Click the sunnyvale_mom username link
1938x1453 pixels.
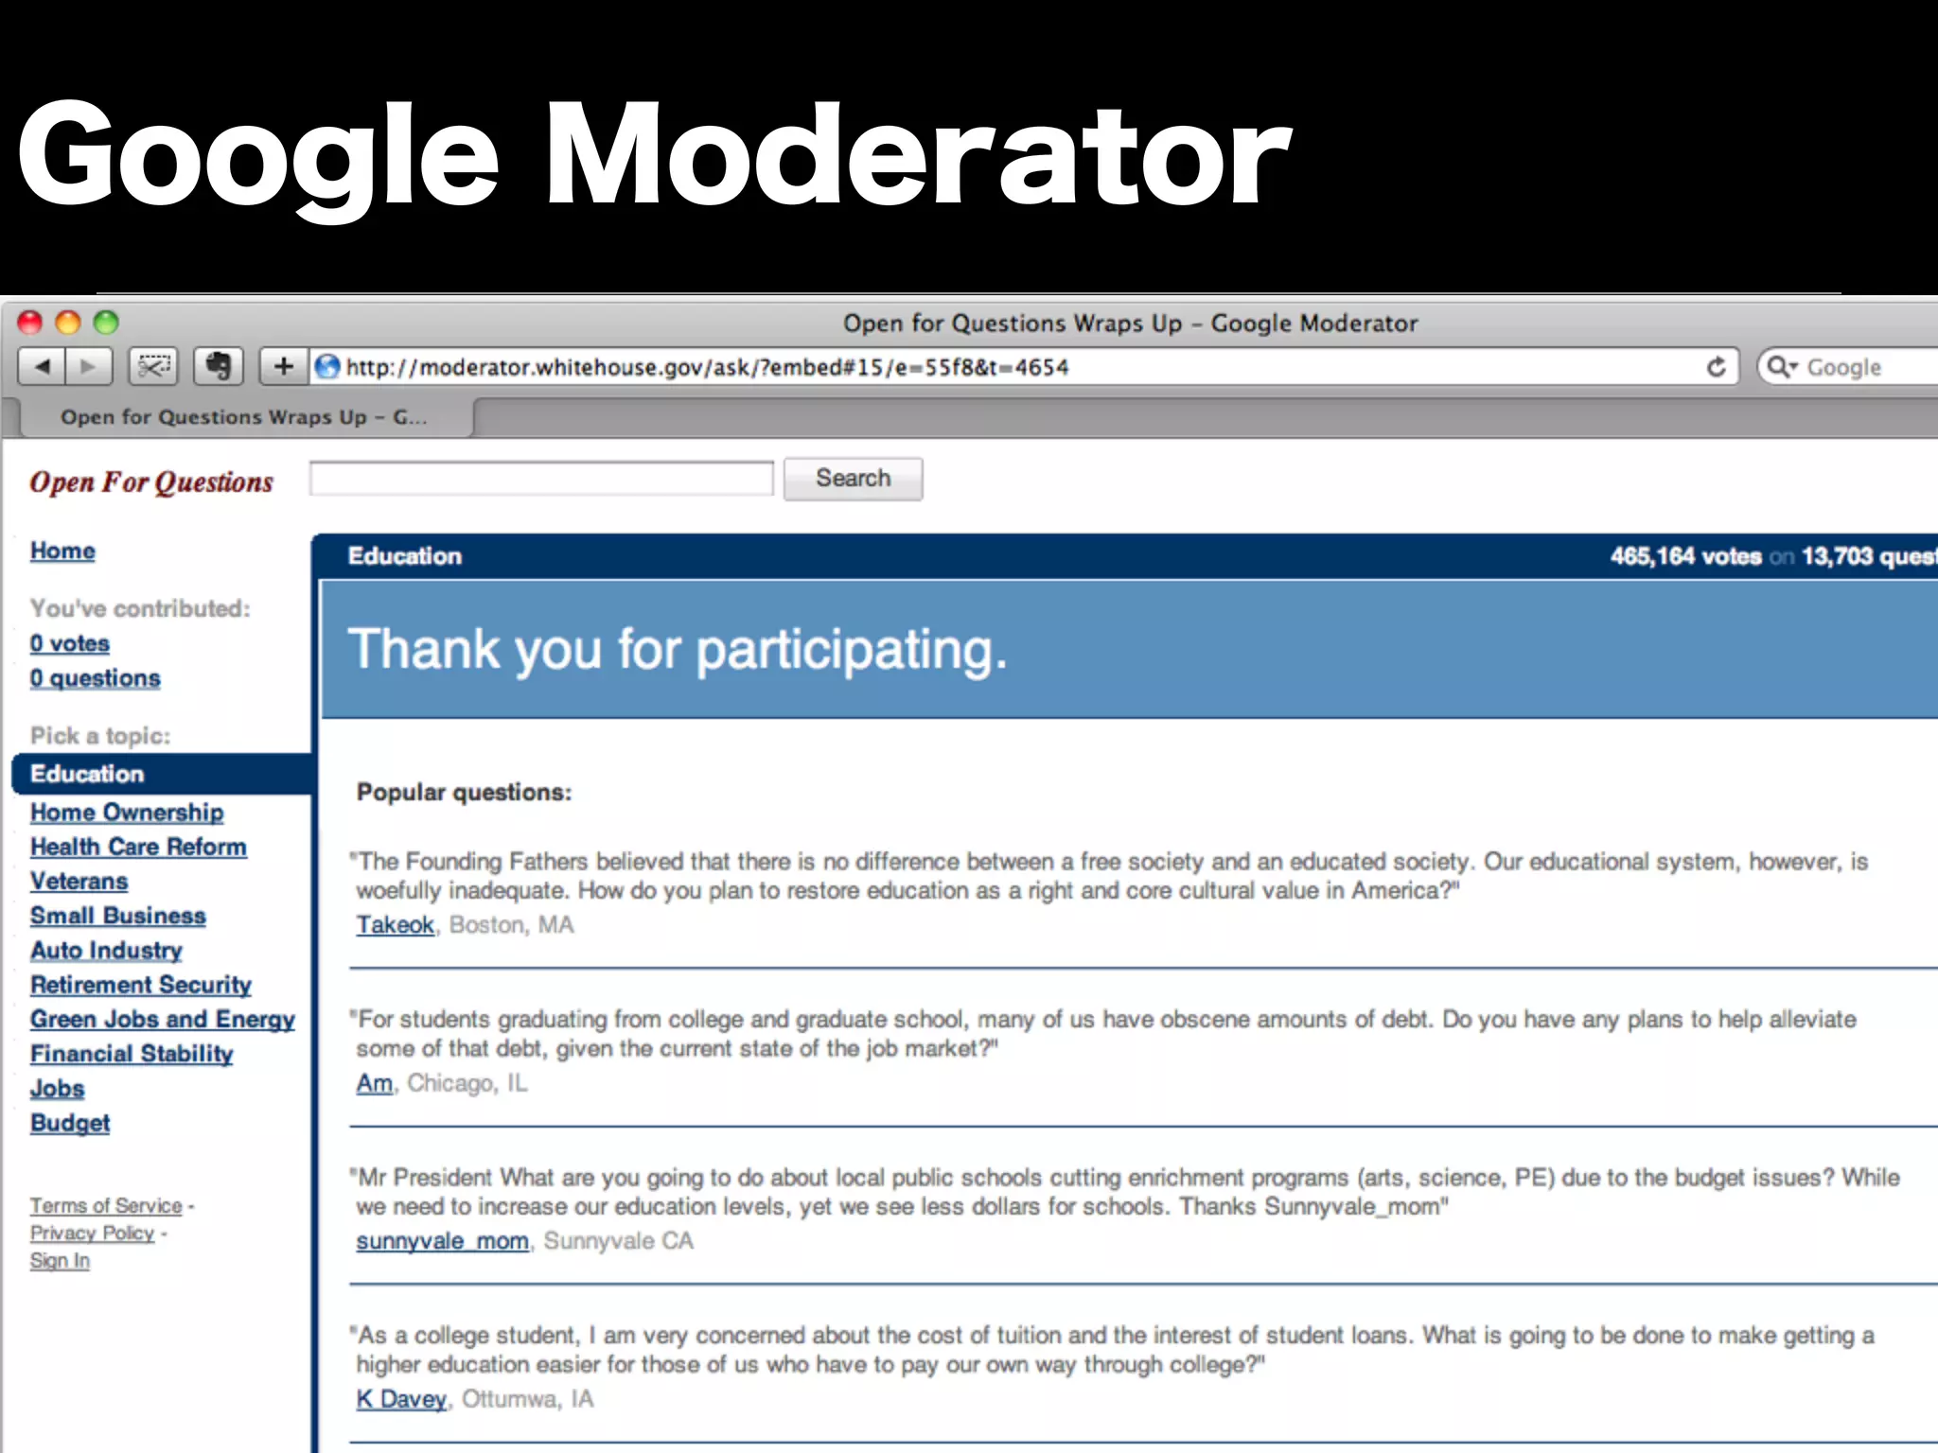pos(442,1241)
